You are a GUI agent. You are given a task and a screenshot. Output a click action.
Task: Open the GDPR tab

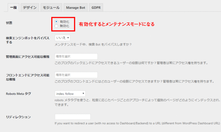[96, 7]
